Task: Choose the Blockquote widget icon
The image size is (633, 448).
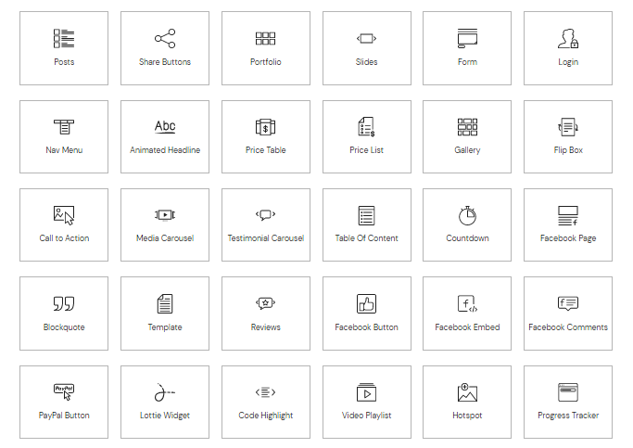Action: coord(64,303)
